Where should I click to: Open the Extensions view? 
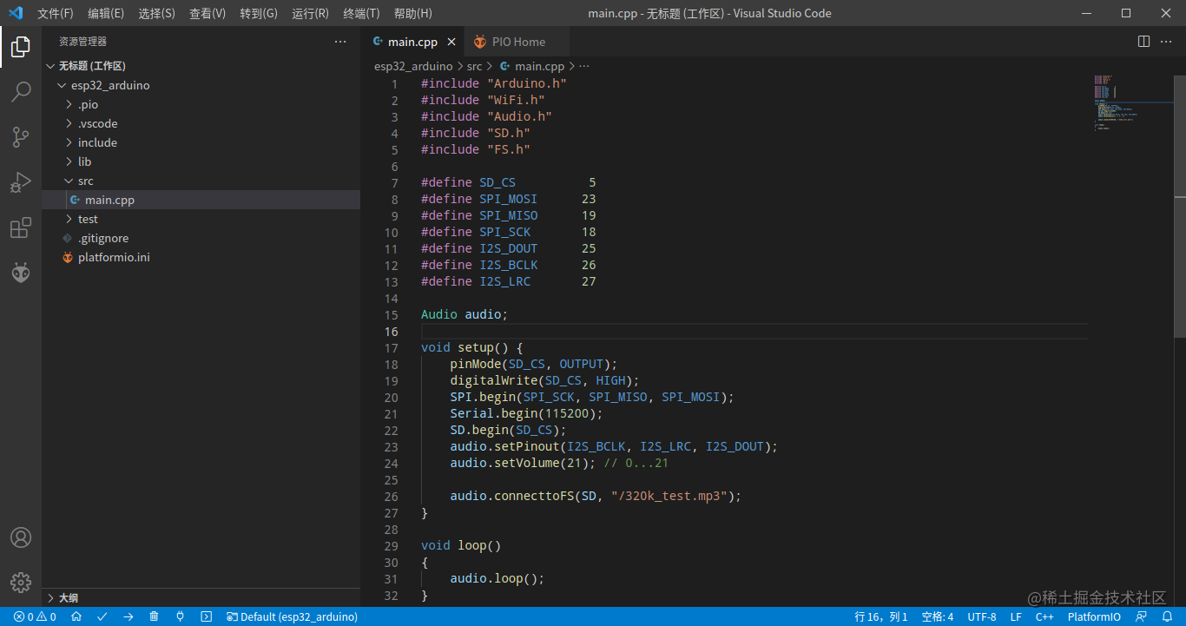coord(21,227)
